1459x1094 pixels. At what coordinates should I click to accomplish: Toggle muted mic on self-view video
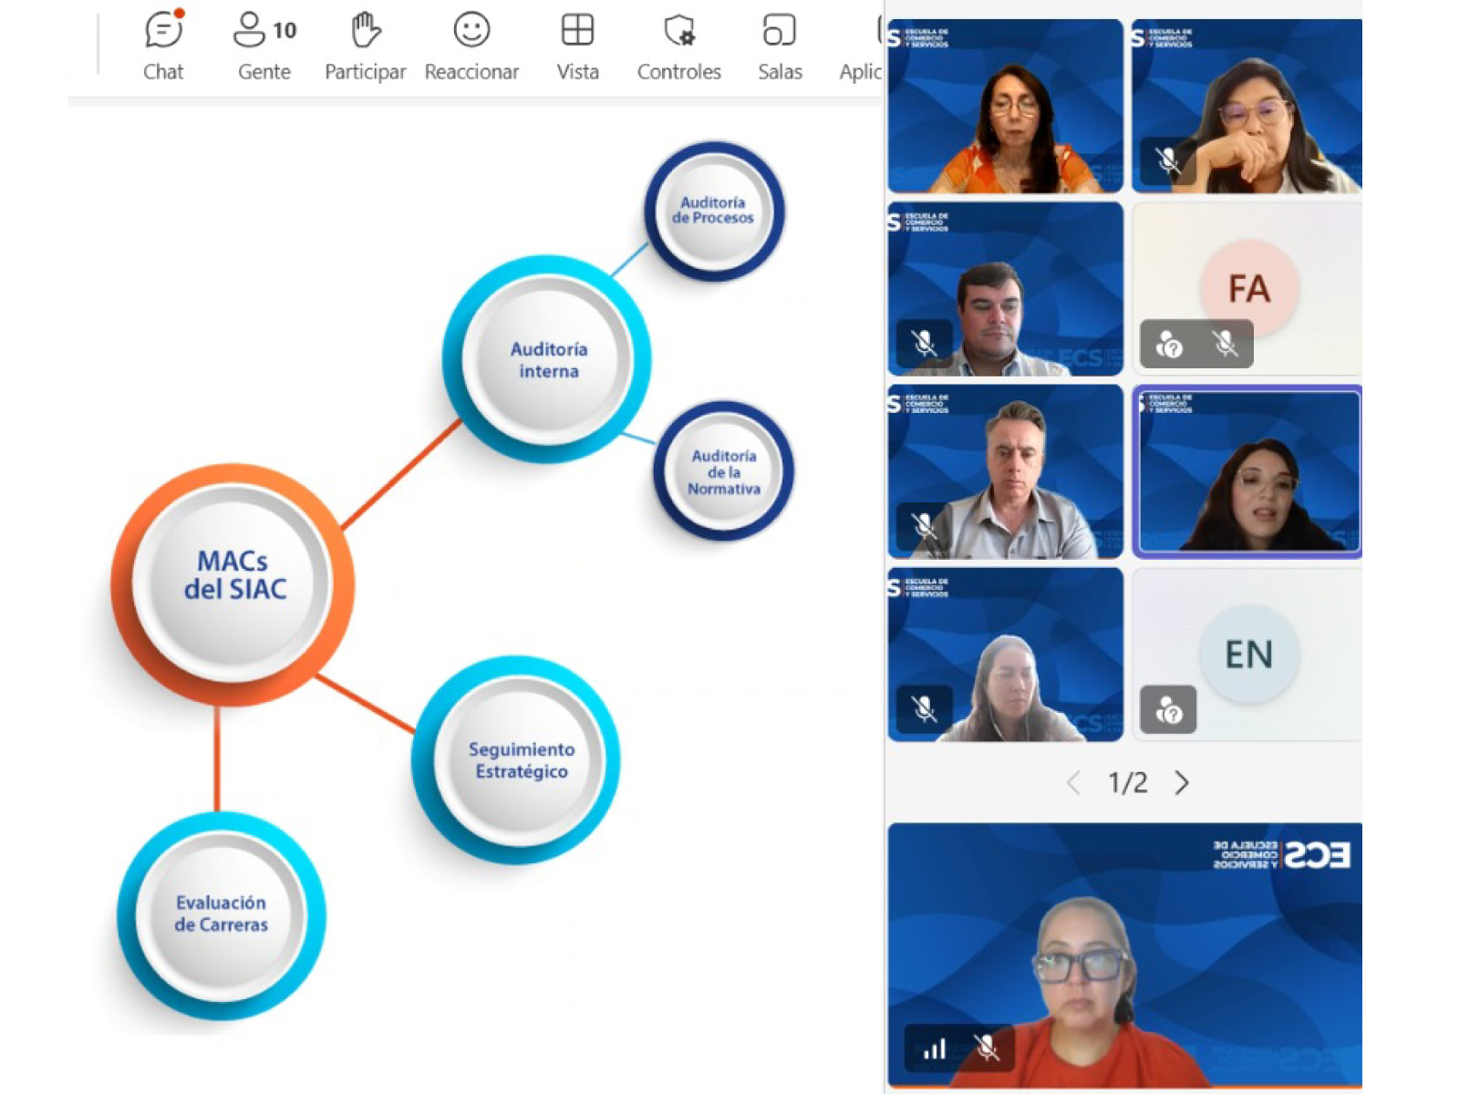click(x=986, y=1048)
